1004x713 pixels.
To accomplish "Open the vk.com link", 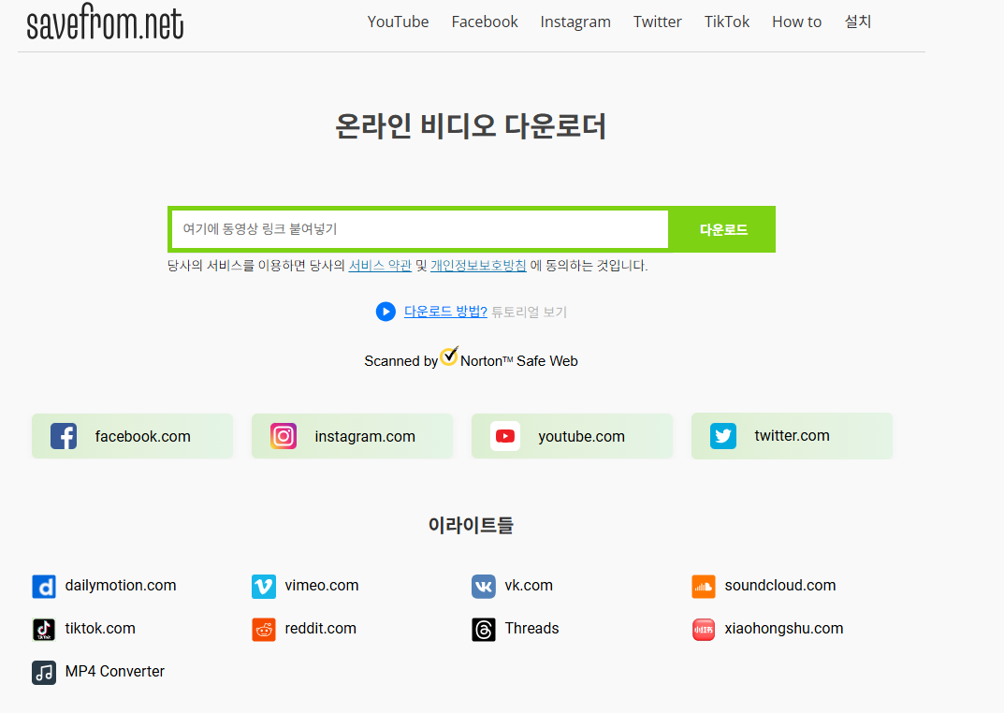I will coord(529,586).
